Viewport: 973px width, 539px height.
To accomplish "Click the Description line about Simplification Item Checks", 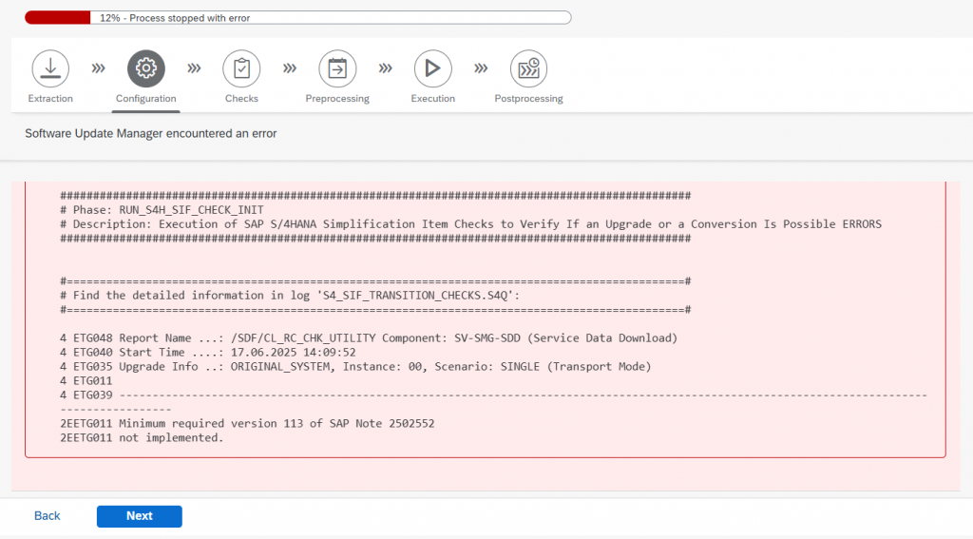I will pos(470,224).
